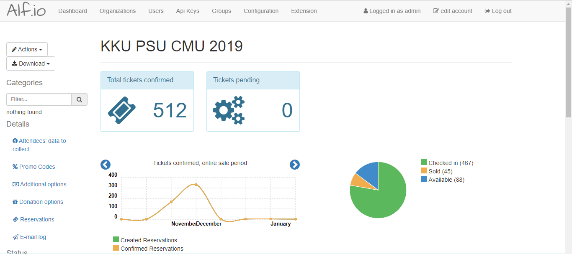Click the gears icon on Tickets pending card
572x254 pixels.
(x=229, y=110)
